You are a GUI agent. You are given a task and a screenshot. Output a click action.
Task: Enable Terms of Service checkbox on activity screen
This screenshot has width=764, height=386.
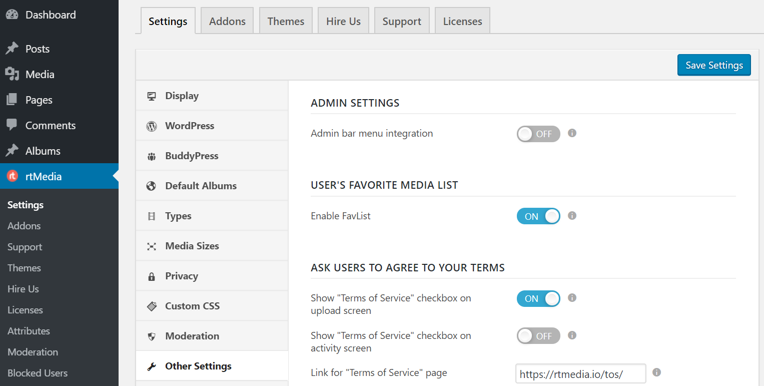coord(538,335)
